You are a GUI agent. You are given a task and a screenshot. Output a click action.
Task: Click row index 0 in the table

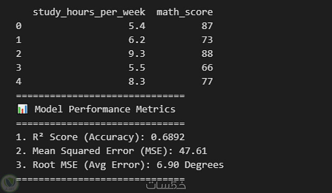[x=19, y=26]
